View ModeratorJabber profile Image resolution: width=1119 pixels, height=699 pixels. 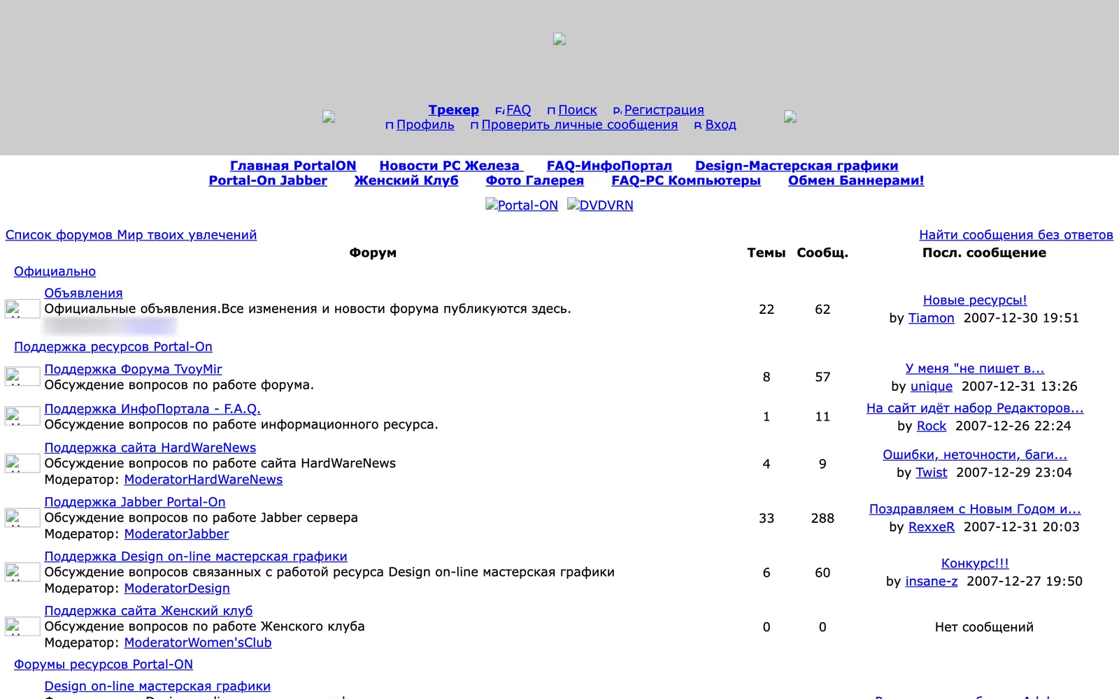tap(176, 534)
